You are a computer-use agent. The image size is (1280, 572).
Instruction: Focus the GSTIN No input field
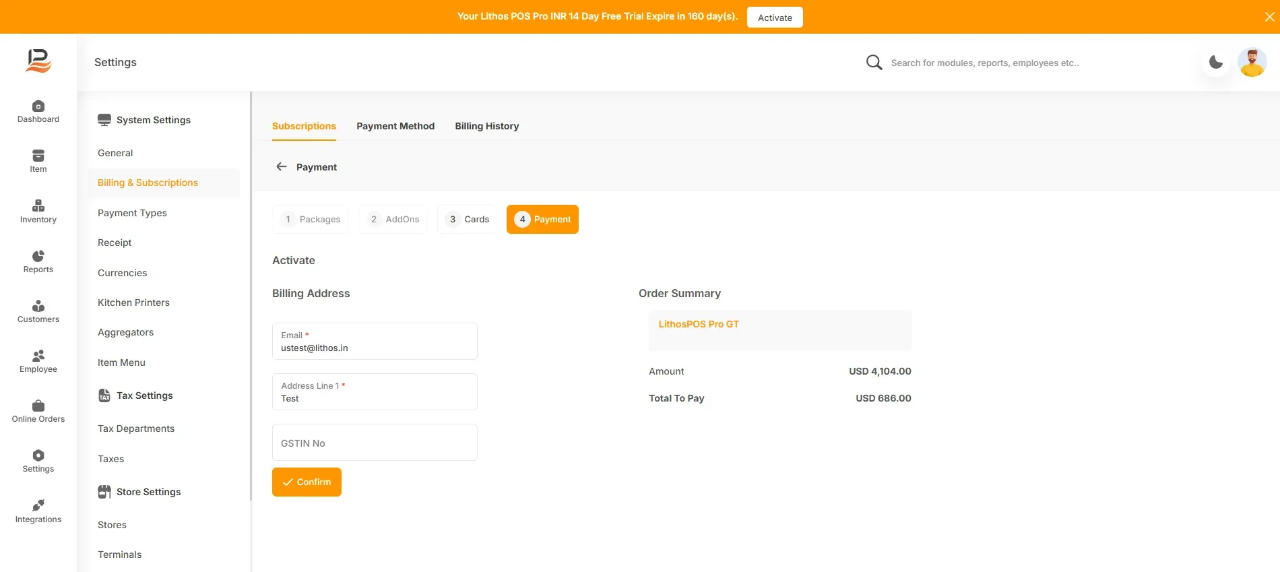pos(375,443)
